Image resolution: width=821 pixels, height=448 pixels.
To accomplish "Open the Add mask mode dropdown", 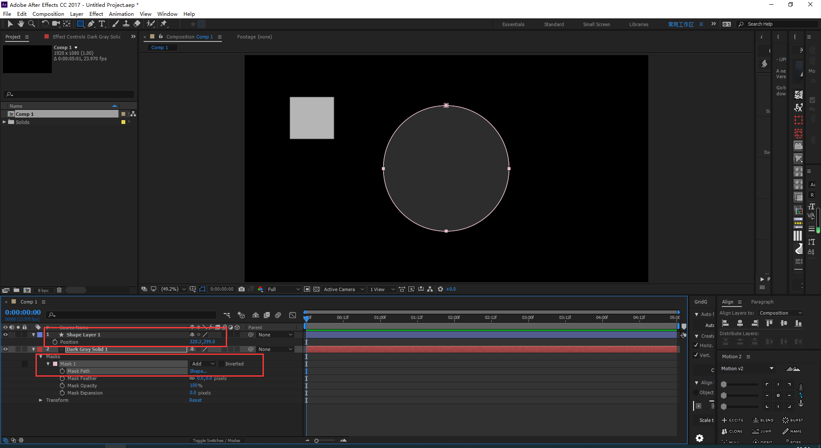I will [x=203, y=364].
